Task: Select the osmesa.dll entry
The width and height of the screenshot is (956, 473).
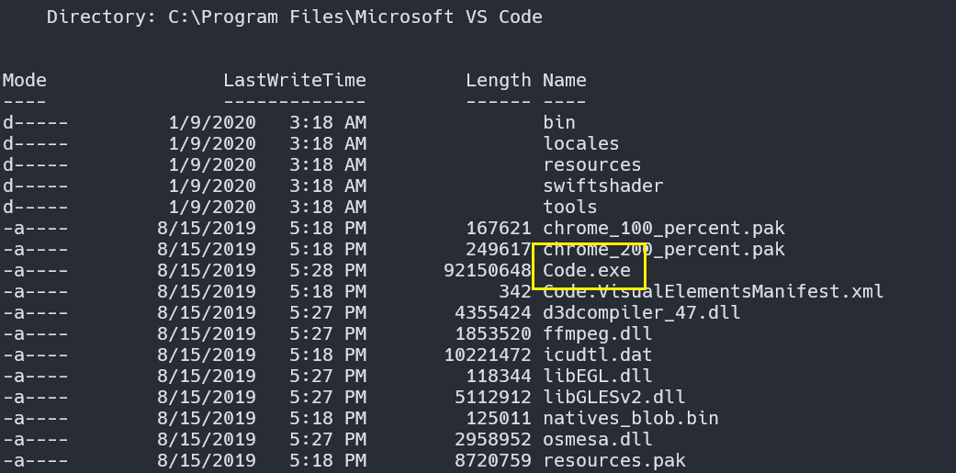Action: [x=598, y=440]
